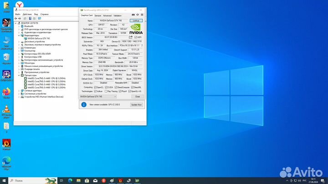Select the FurMark desktop icon
This screenshot has height=184, width=328.
coord(6,144)
